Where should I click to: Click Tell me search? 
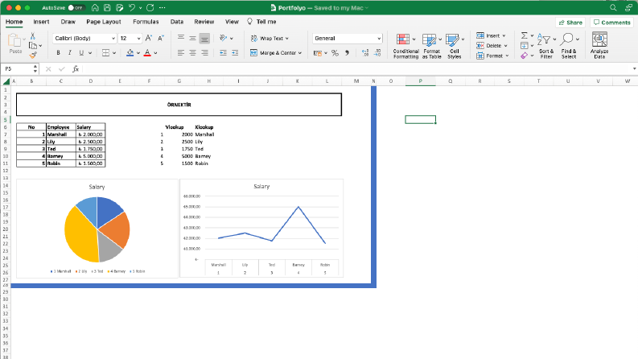click(261, 22)
